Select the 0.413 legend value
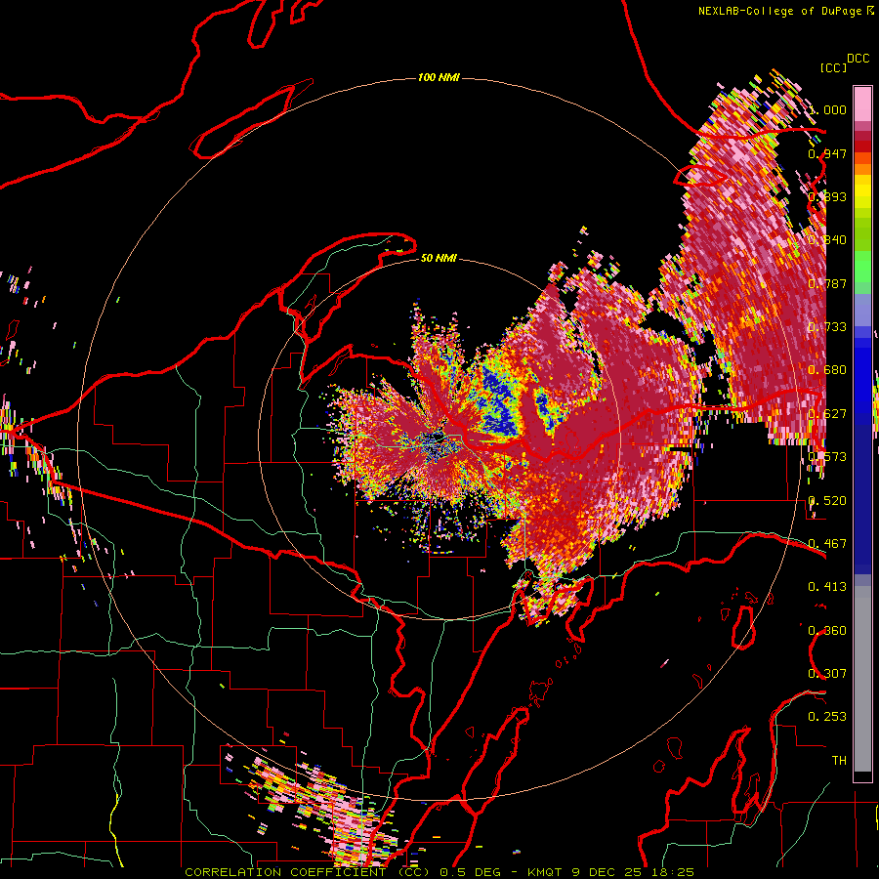The width and height of the screenshot is (879, 879). (827, 587)
